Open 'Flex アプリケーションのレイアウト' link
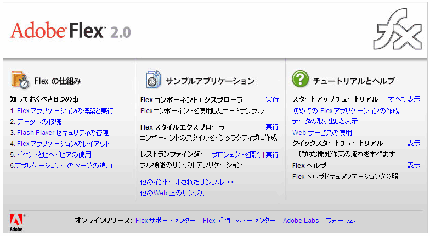This screenshot has height=236, width=430. 63,144
